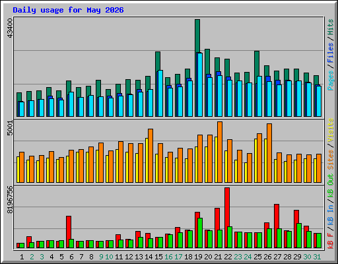Viewport: 338px width, 264px height.
Task: Click day 4 on the x-axis
Action: pos(51,257)
